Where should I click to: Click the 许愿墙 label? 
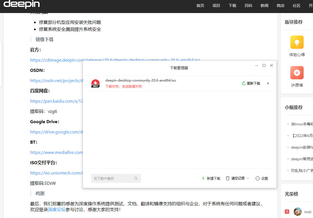(x=297, y=85)
